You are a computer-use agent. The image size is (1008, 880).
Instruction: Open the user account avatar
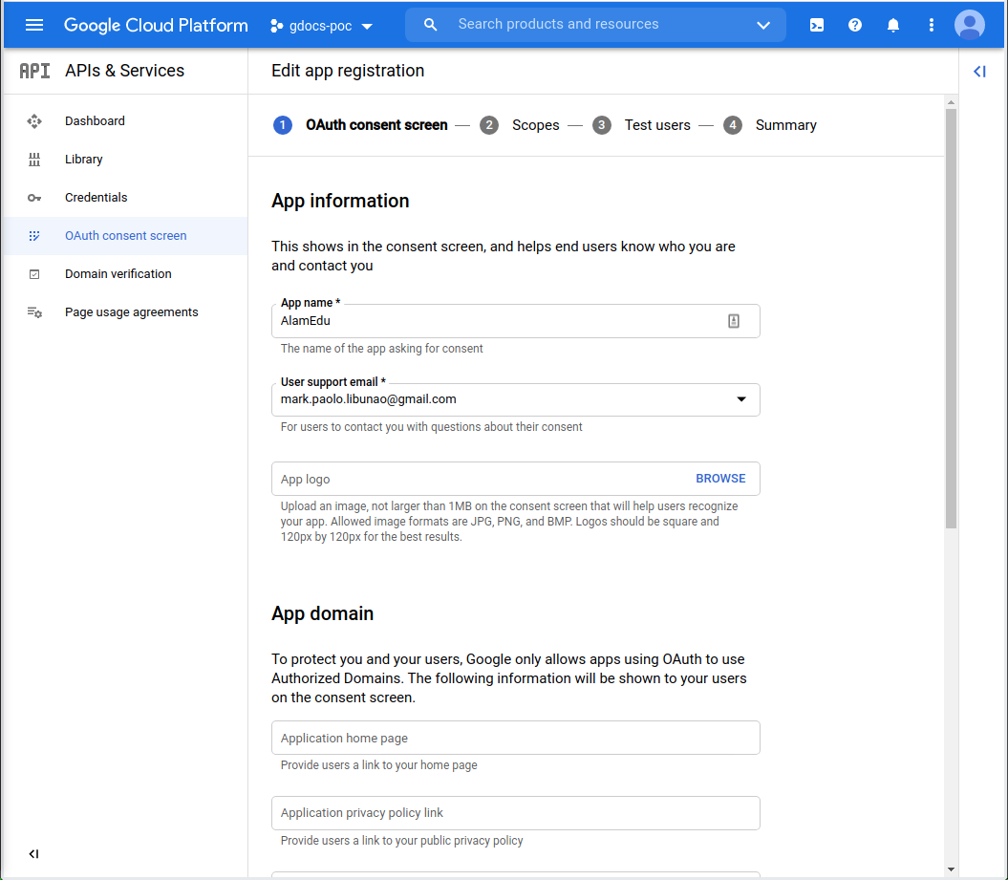[969, 25]
